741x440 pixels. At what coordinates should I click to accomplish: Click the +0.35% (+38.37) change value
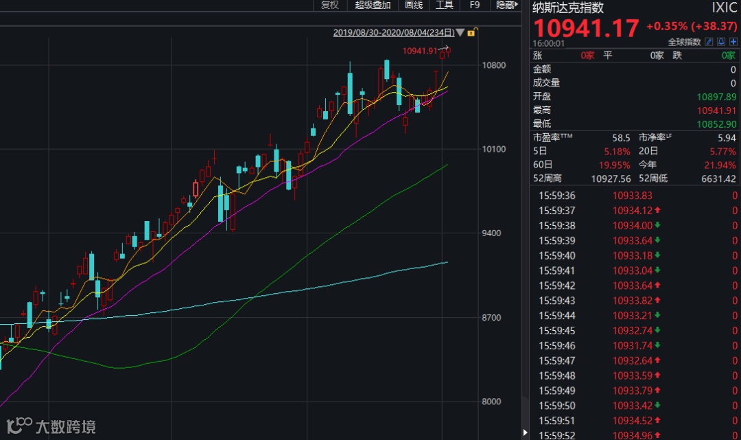pyautogui.click(x=692, y=26)
